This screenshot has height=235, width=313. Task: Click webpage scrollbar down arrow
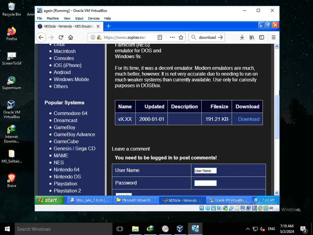coord(277,193)
